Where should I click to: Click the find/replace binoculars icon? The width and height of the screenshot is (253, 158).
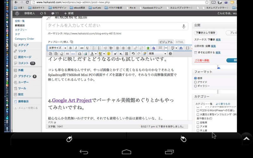(x=181, y=48)
